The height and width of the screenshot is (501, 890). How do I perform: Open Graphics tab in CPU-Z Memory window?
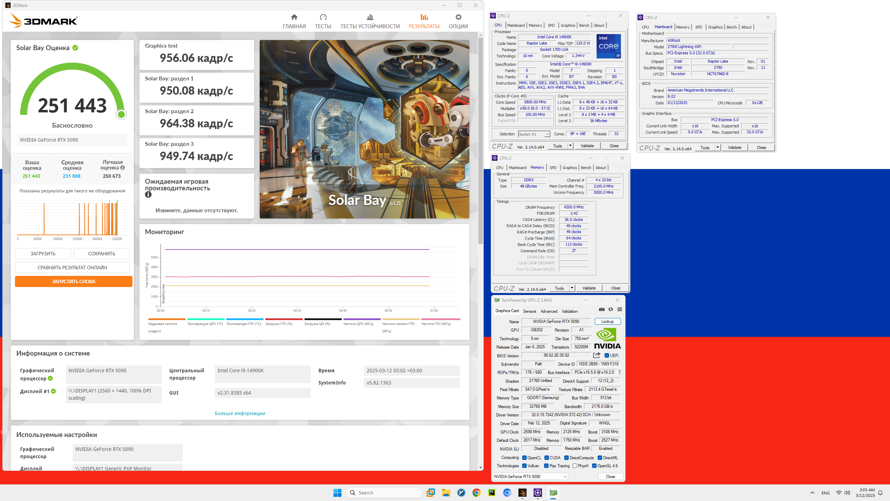tap(569, 168)
